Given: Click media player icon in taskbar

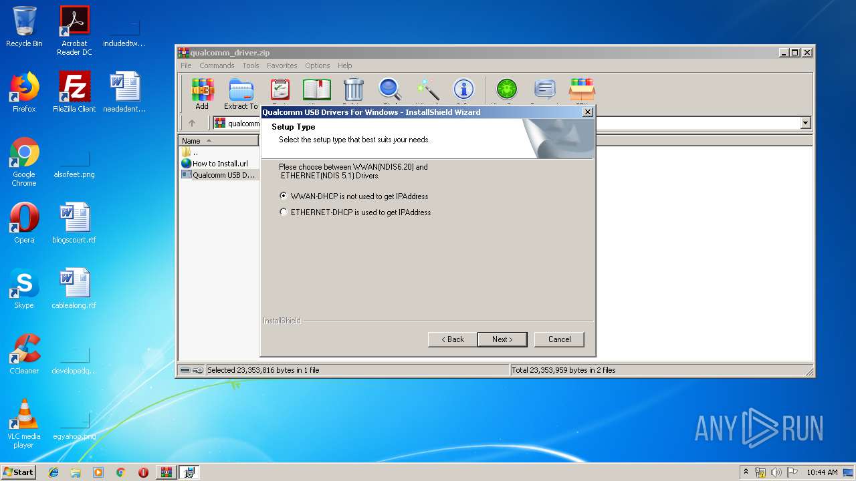Looking at the screenshot, I should tap(98, 472).
